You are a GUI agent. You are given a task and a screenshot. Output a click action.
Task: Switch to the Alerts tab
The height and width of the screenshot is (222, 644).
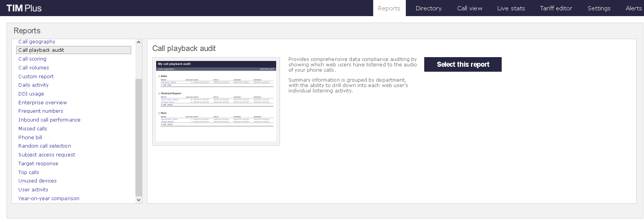(x=633, y=8)
